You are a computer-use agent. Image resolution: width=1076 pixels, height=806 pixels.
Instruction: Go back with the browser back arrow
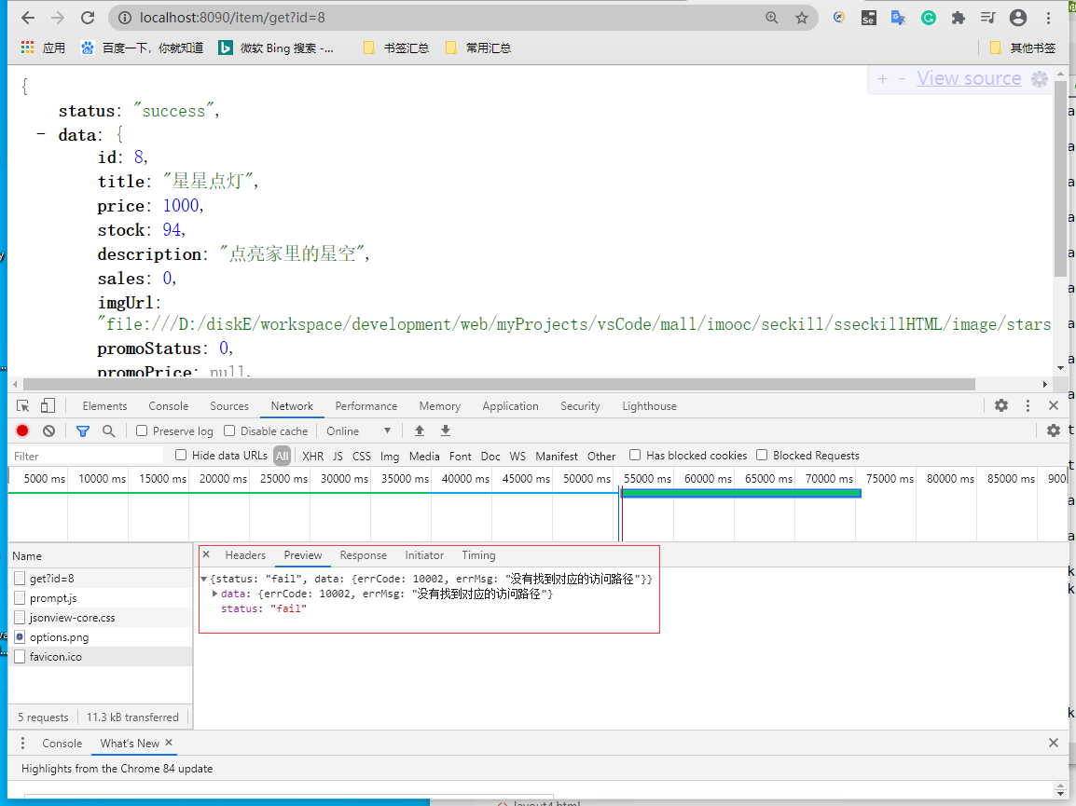click(x=27, y=18)
